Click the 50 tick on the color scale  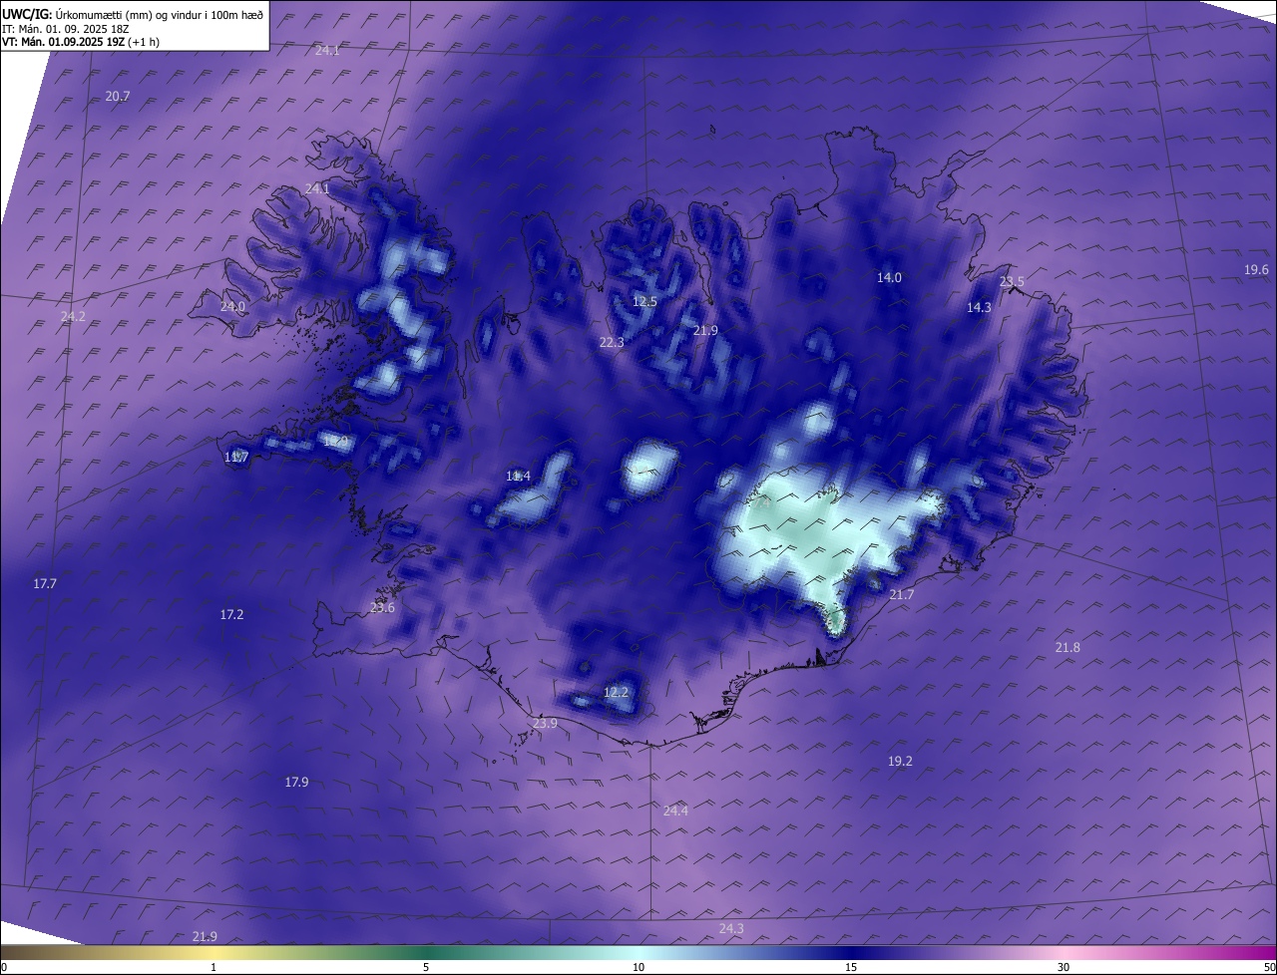click(x=1269, y=967)
